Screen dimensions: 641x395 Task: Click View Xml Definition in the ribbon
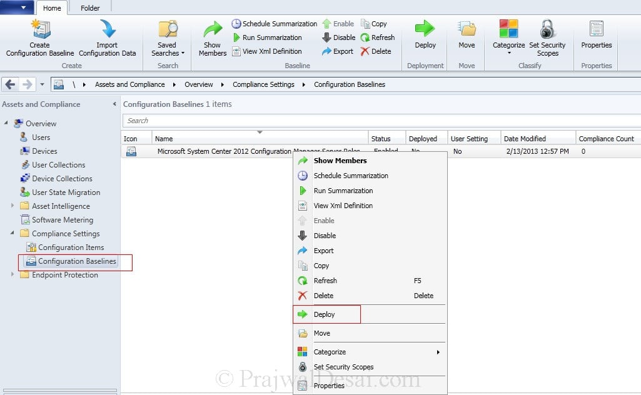point(267,51)
